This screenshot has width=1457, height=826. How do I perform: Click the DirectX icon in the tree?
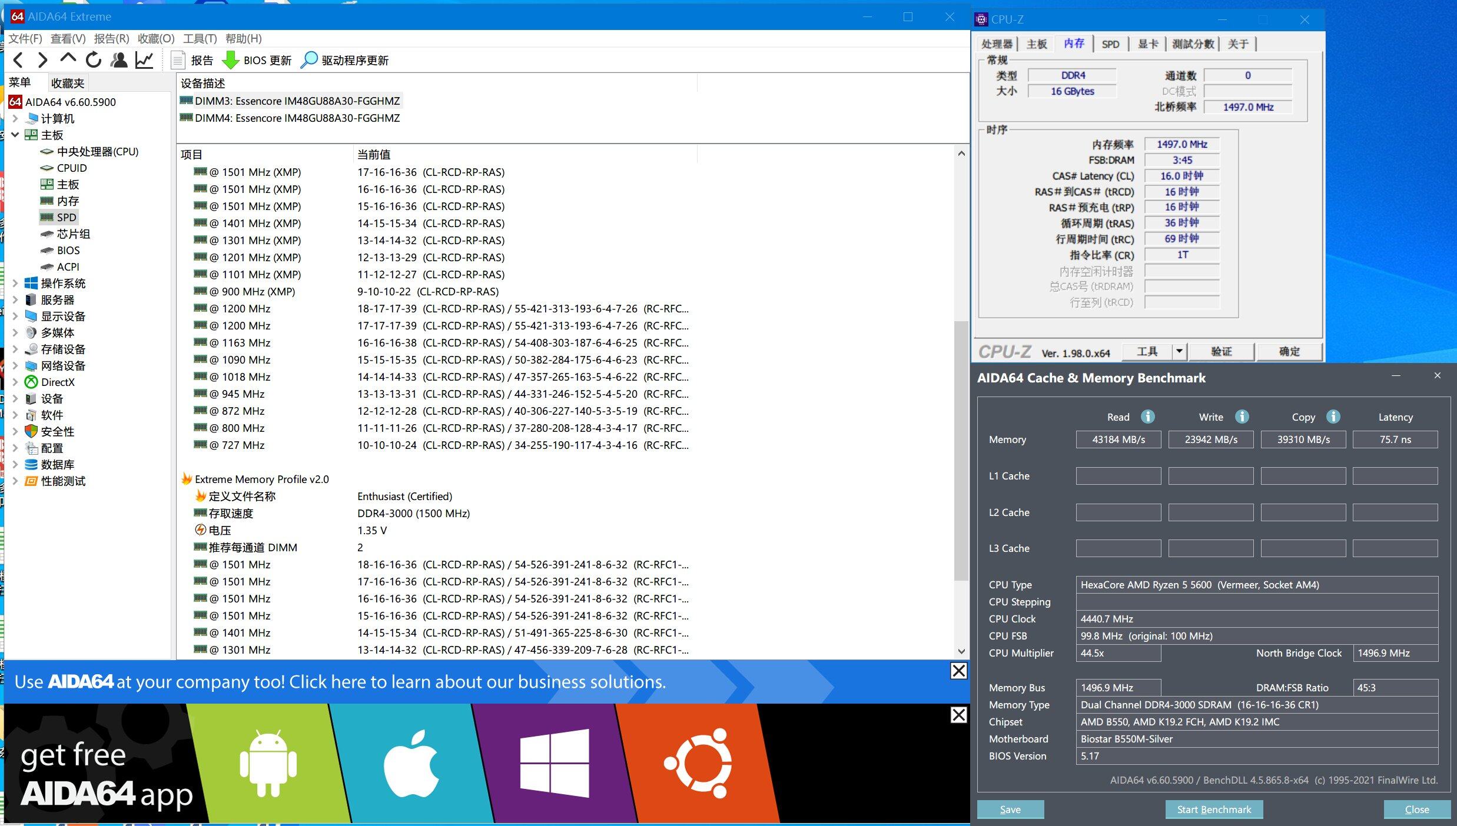point(31,382)
